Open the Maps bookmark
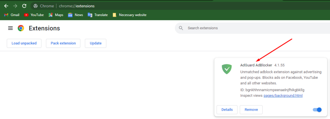 pos(56,15)
